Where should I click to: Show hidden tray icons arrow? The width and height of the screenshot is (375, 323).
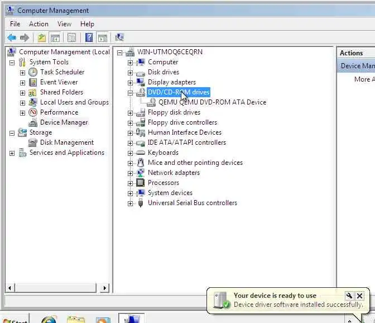click(349, 321)
